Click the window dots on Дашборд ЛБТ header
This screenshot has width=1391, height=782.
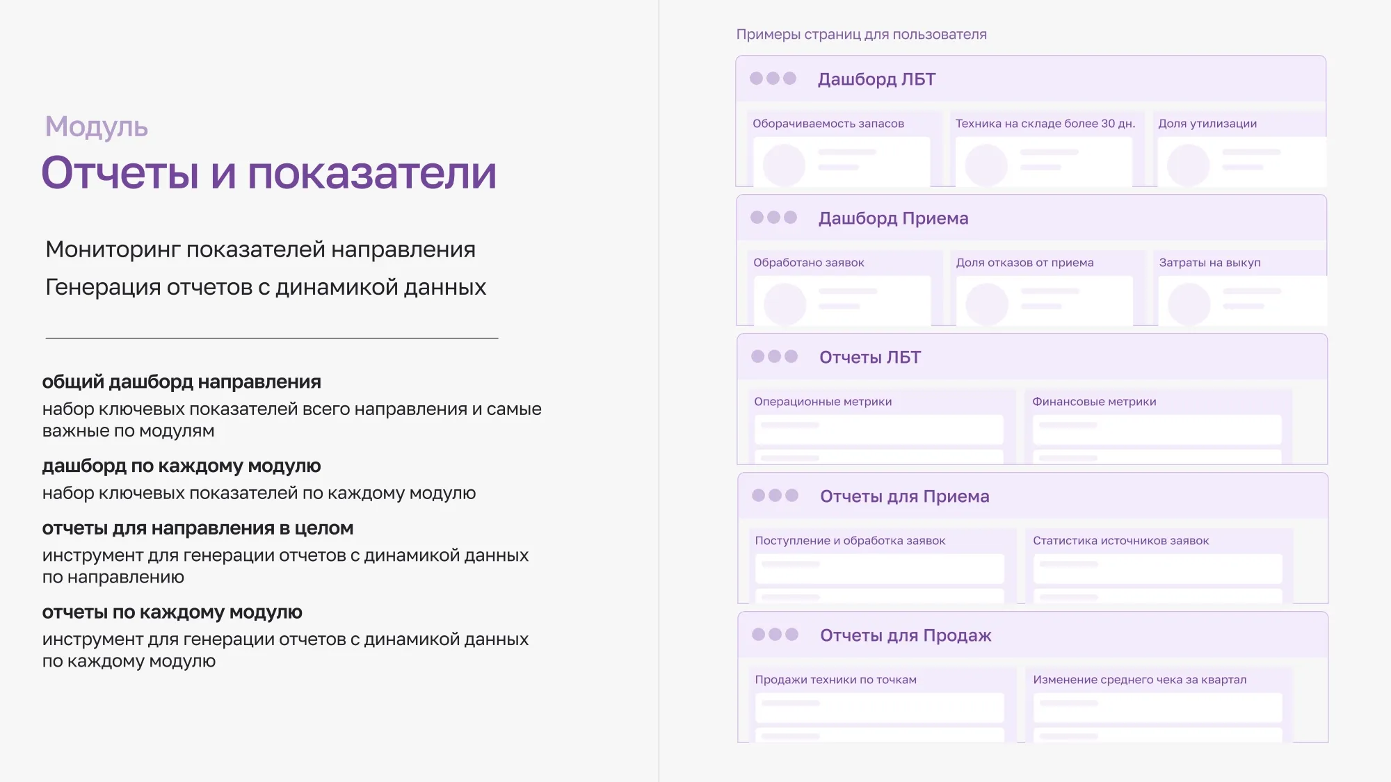point(772,79)
